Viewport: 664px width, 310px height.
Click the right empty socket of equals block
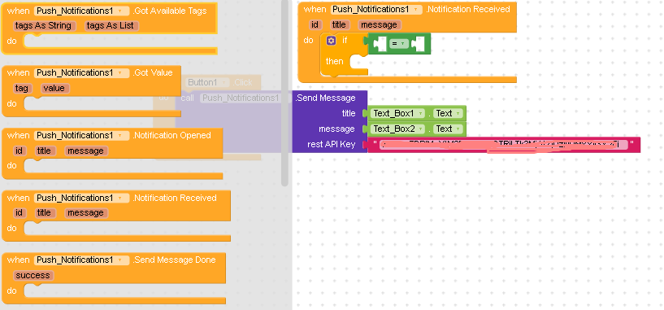[419, 43]
